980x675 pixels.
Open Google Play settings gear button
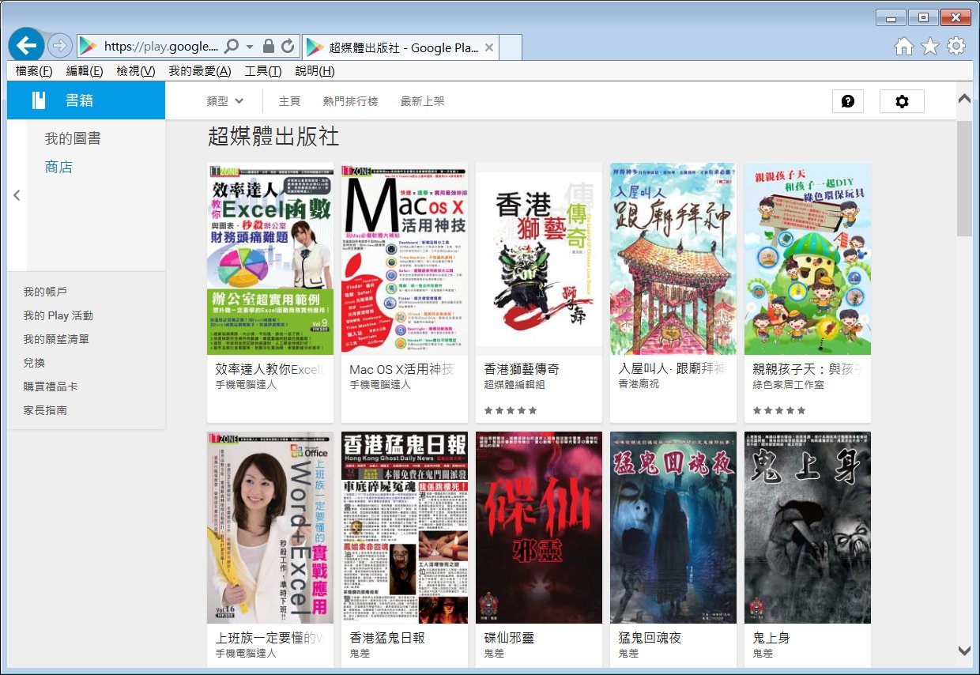click(x=901, y=101)
